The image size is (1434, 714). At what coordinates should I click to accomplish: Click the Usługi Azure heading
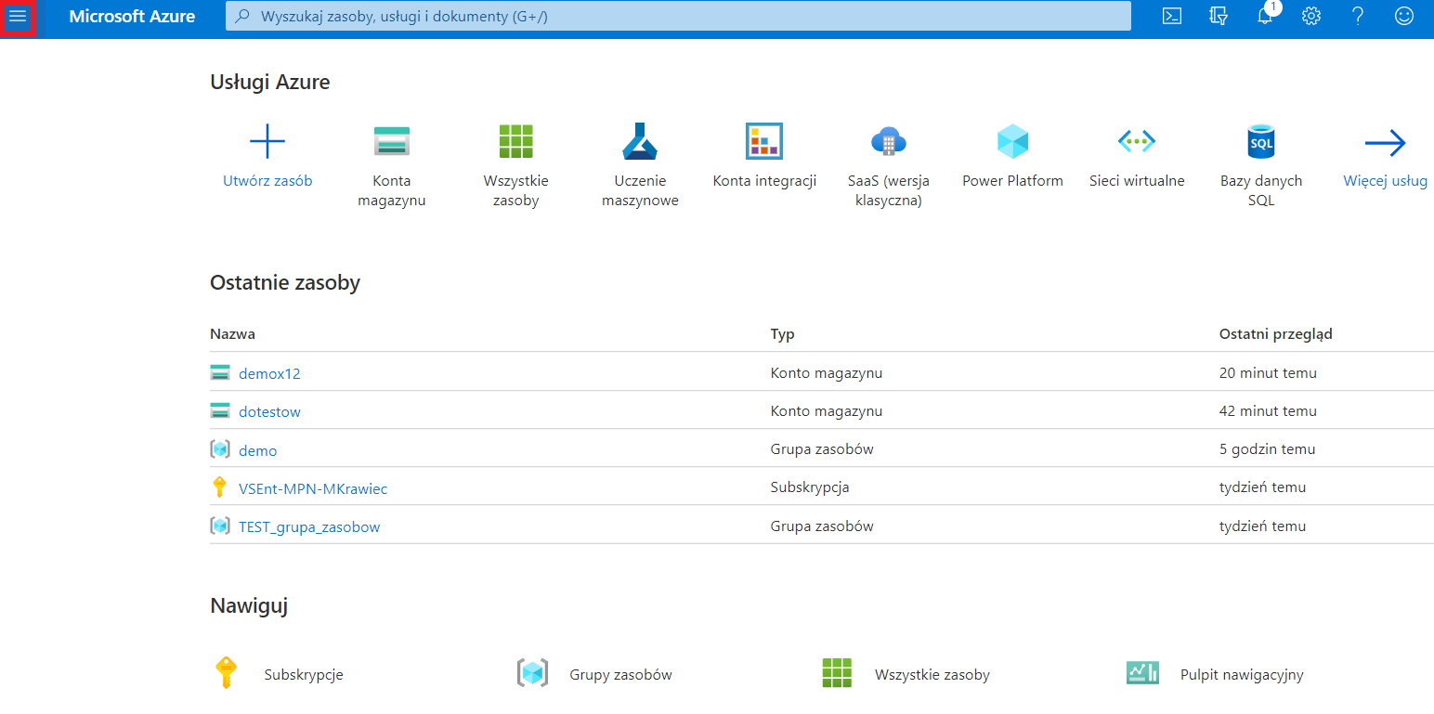(x=270, y=82)
